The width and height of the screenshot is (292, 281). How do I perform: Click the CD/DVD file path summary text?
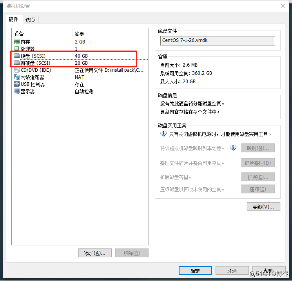[x=109, y=70]
